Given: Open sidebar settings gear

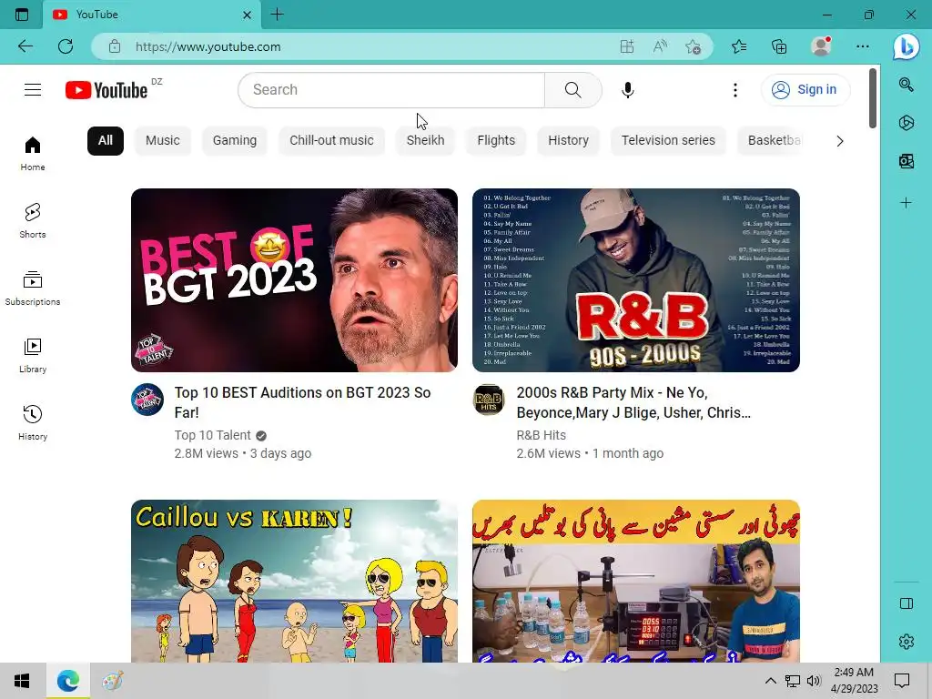Looking at the screenshot, I should (907, 642).
